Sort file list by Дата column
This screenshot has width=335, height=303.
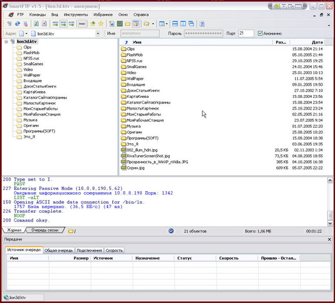[x=317, y=42]
